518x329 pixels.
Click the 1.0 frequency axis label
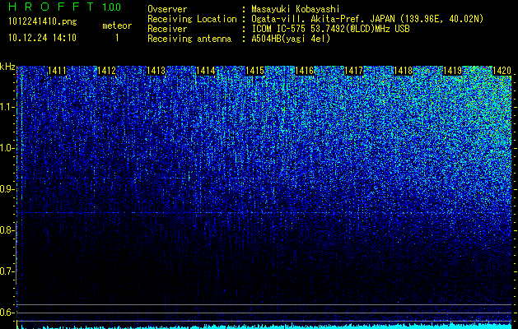(7, 148)
